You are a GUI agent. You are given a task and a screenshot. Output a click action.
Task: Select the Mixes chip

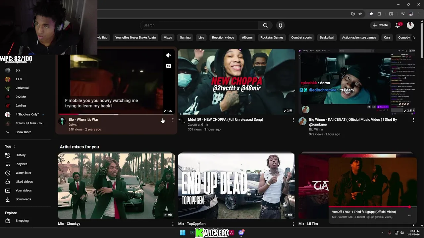click(x=168, y=38)
